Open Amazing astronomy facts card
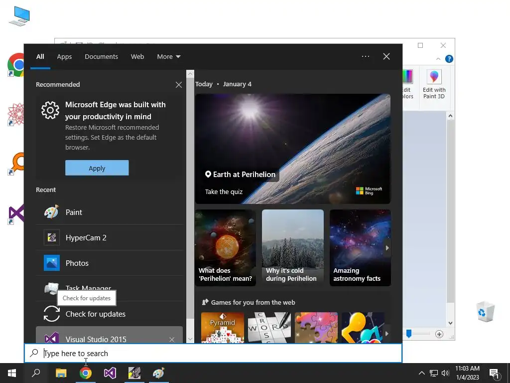 (x=360, y=248)
